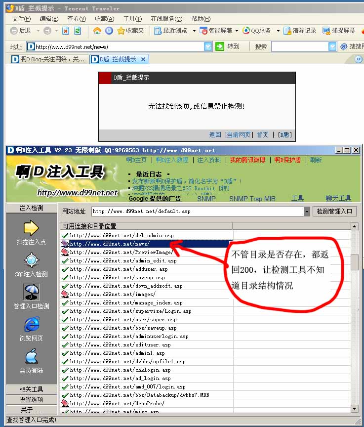Open the 啊D注入教程 link

tap(172, 160)
